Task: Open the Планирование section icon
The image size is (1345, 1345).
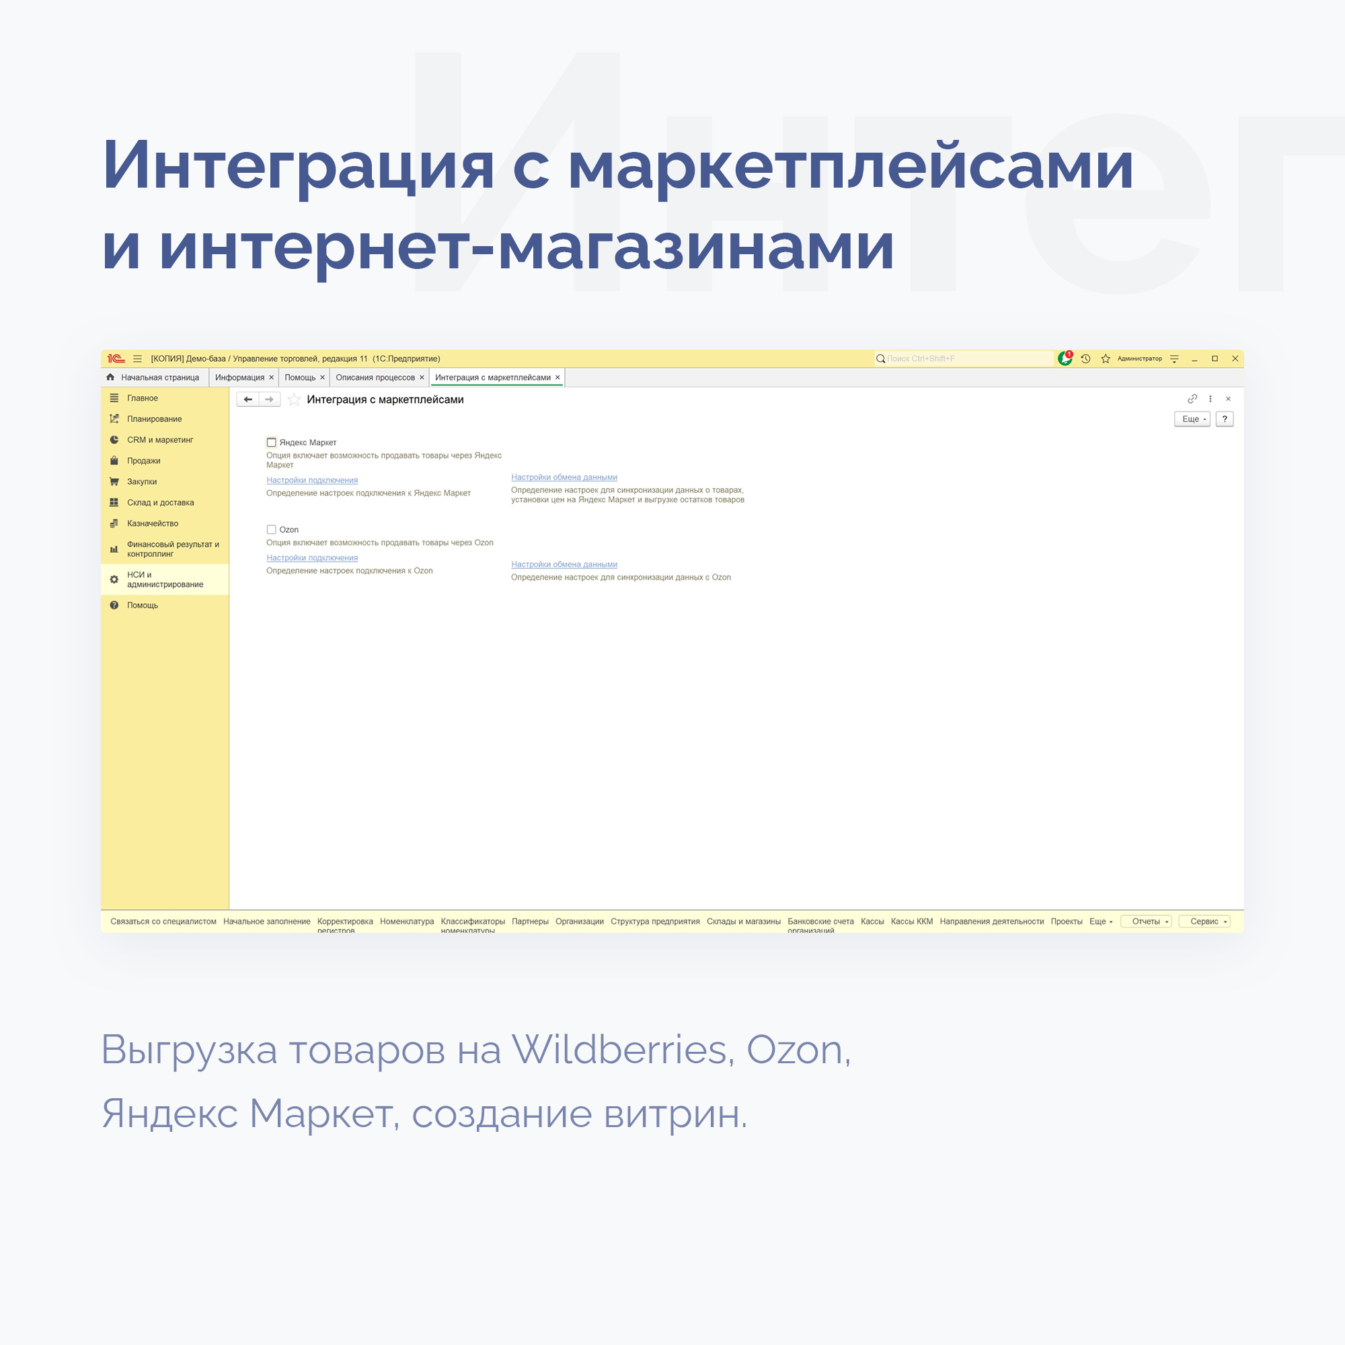Action: (x=114, y=418)
